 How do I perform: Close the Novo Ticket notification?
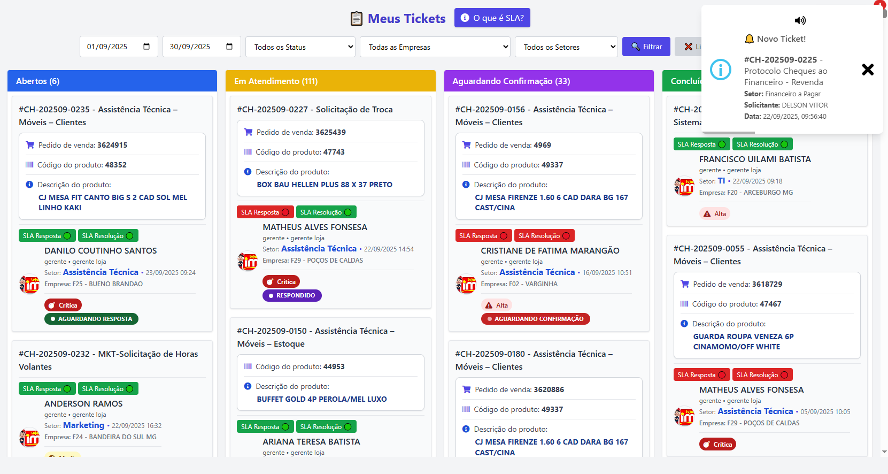tap(867, 70)
